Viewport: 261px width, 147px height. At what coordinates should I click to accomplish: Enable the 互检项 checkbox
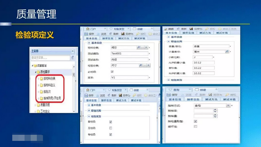[x=110, y=128]
